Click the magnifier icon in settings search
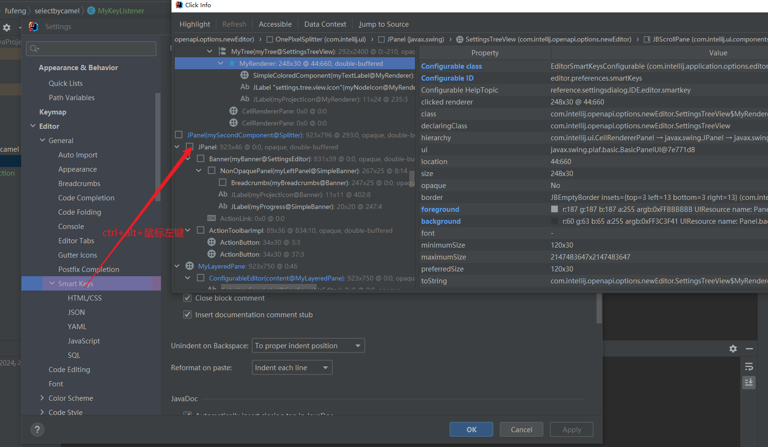Viewport: 768px width, 447px height. 34,49
